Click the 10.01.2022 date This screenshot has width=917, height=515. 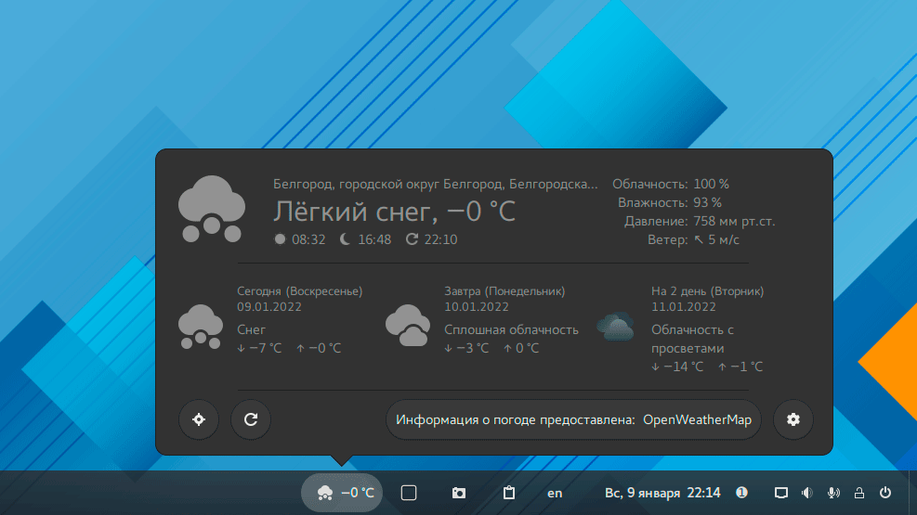coord(477,306)
